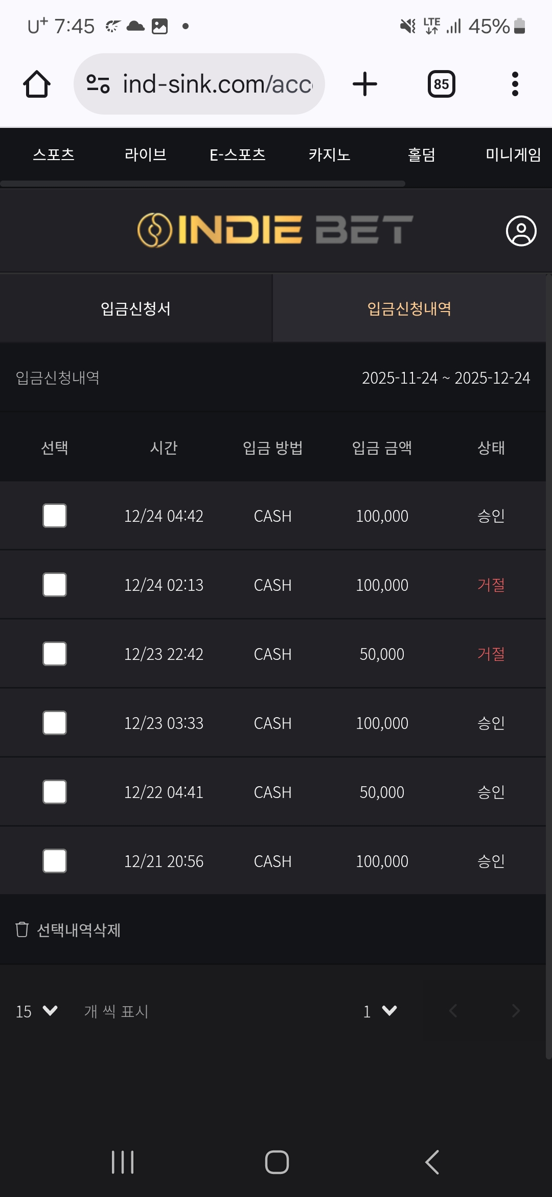Screen dimensions: 552x1197
Task: Click the Indie Bet logo
Action: (x=275, y=230)
